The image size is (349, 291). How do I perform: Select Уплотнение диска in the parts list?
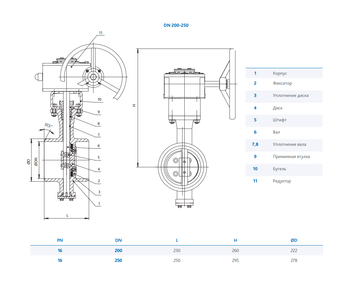click(291, 95)
